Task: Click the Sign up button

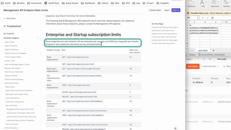Action: pyautogui.click(x=176, y=10)
